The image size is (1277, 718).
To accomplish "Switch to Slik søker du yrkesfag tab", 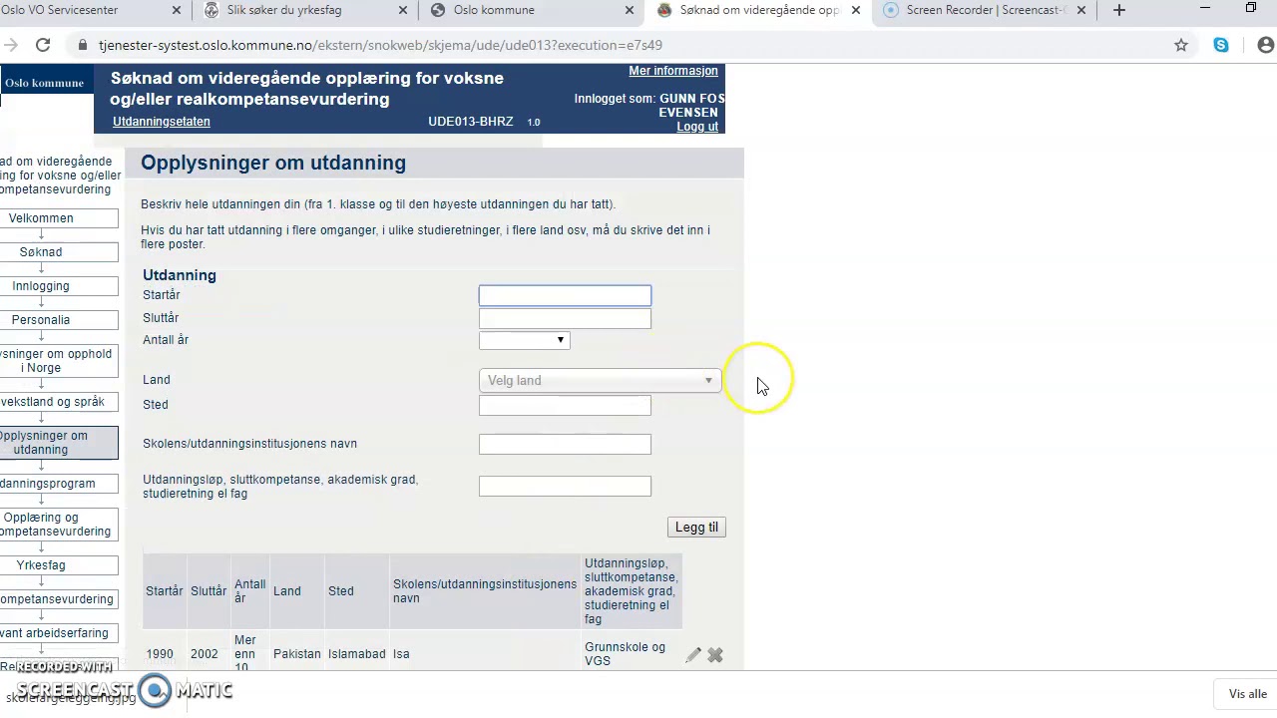I will [x=304, y=10].
